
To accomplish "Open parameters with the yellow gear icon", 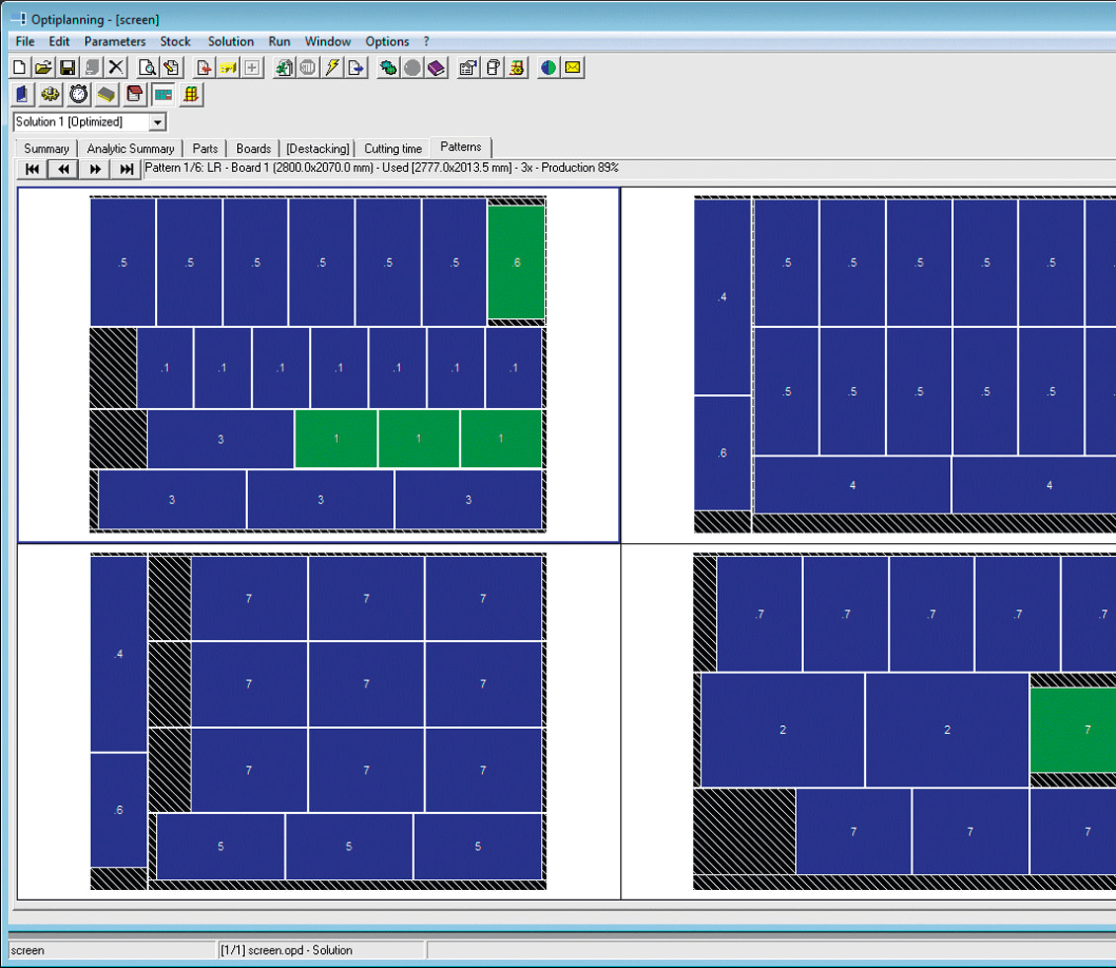I will pyautogui.click(x=49, y=94).
